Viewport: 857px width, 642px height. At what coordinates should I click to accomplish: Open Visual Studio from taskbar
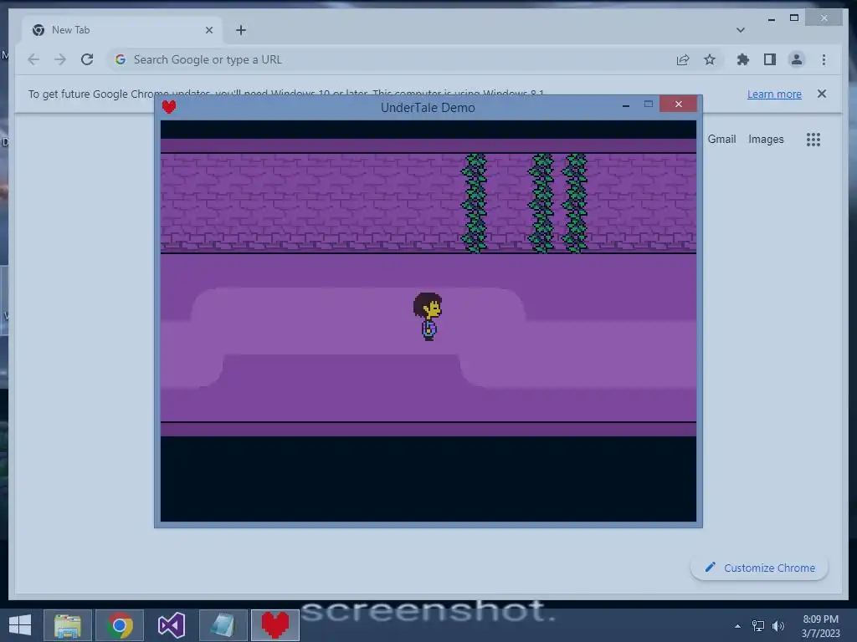[x=172, y=625]
